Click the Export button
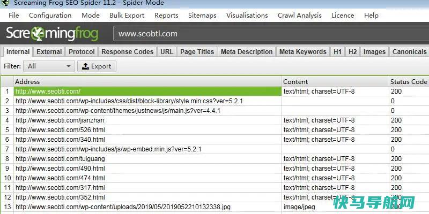The image size is (429, 214). [x=97, y=66]
